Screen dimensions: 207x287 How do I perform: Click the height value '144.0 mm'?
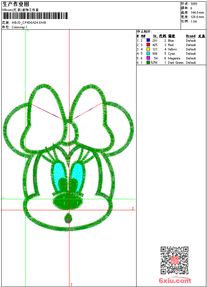pyautogui.click(x=197, y=13)
